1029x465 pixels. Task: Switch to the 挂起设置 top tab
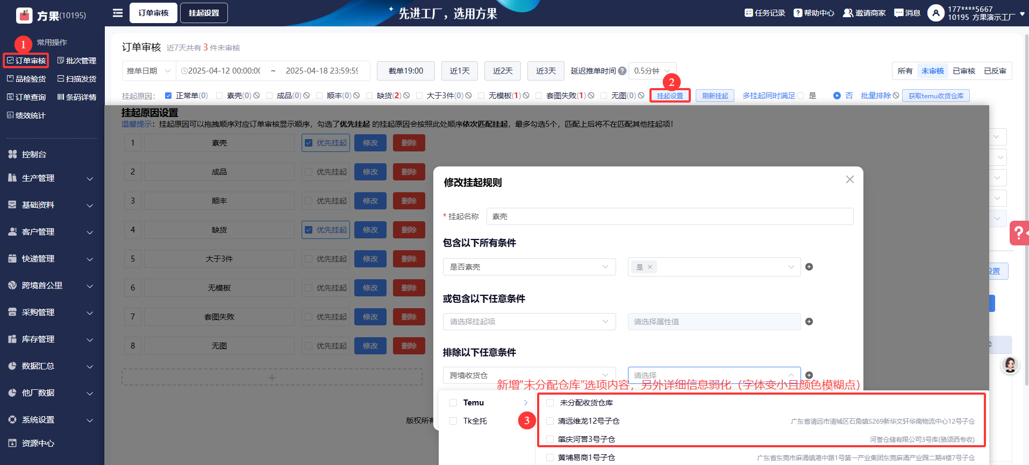(204, 13)
